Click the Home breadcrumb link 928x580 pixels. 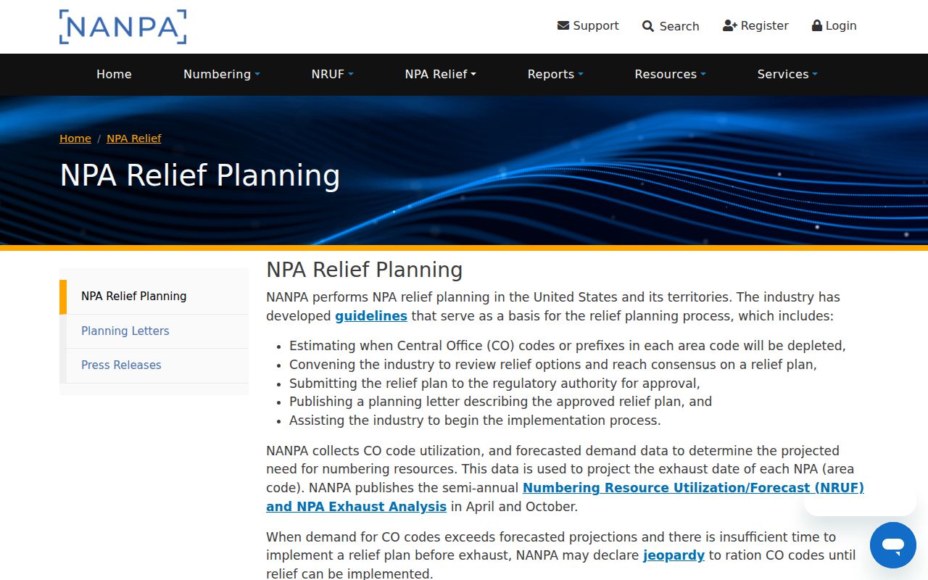click(75, 138)
